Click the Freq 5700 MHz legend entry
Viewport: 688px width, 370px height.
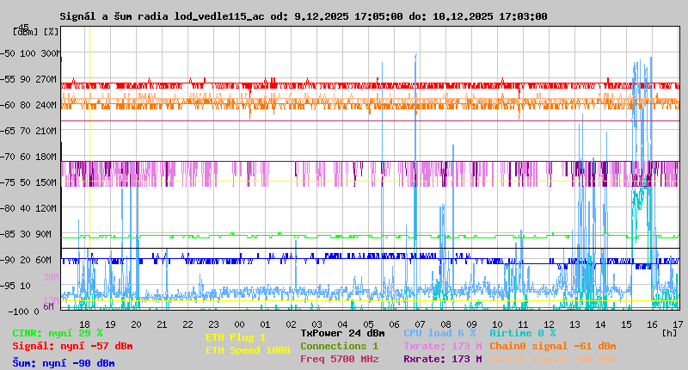pos(339,359)
